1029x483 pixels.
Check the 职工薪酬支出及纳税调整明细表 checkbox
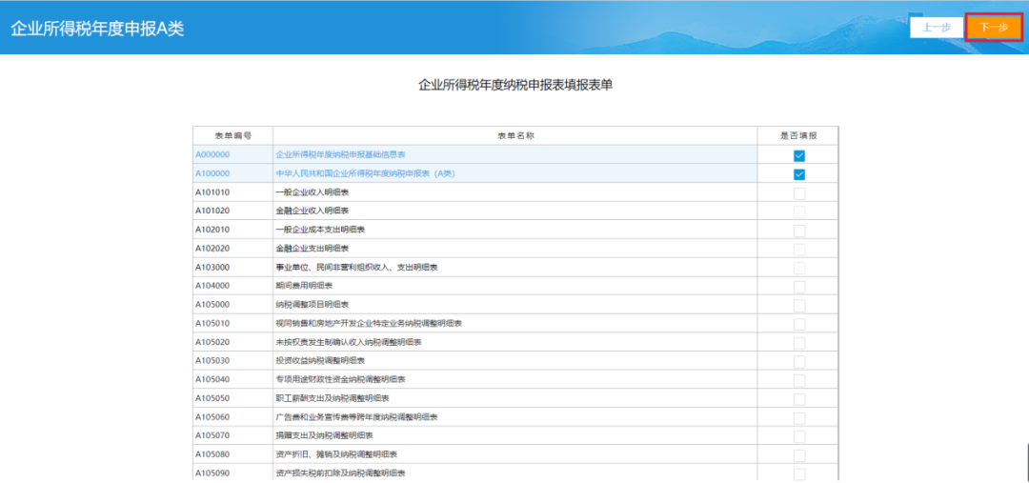798,399
